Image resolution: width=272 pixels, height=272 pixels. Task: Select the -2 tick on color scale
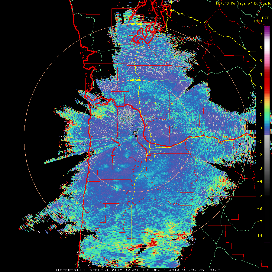[x=260, y=155]
